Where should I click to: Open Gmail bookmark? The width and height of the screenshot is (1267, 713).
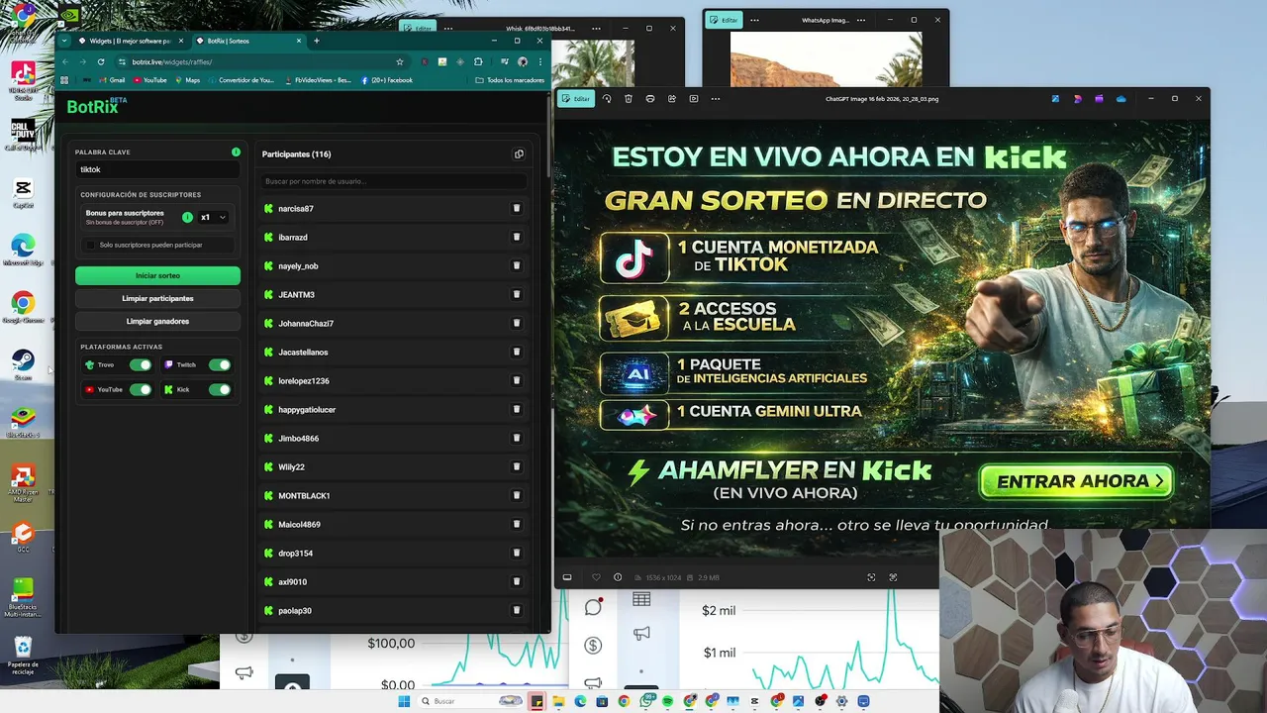pos(111,80)
